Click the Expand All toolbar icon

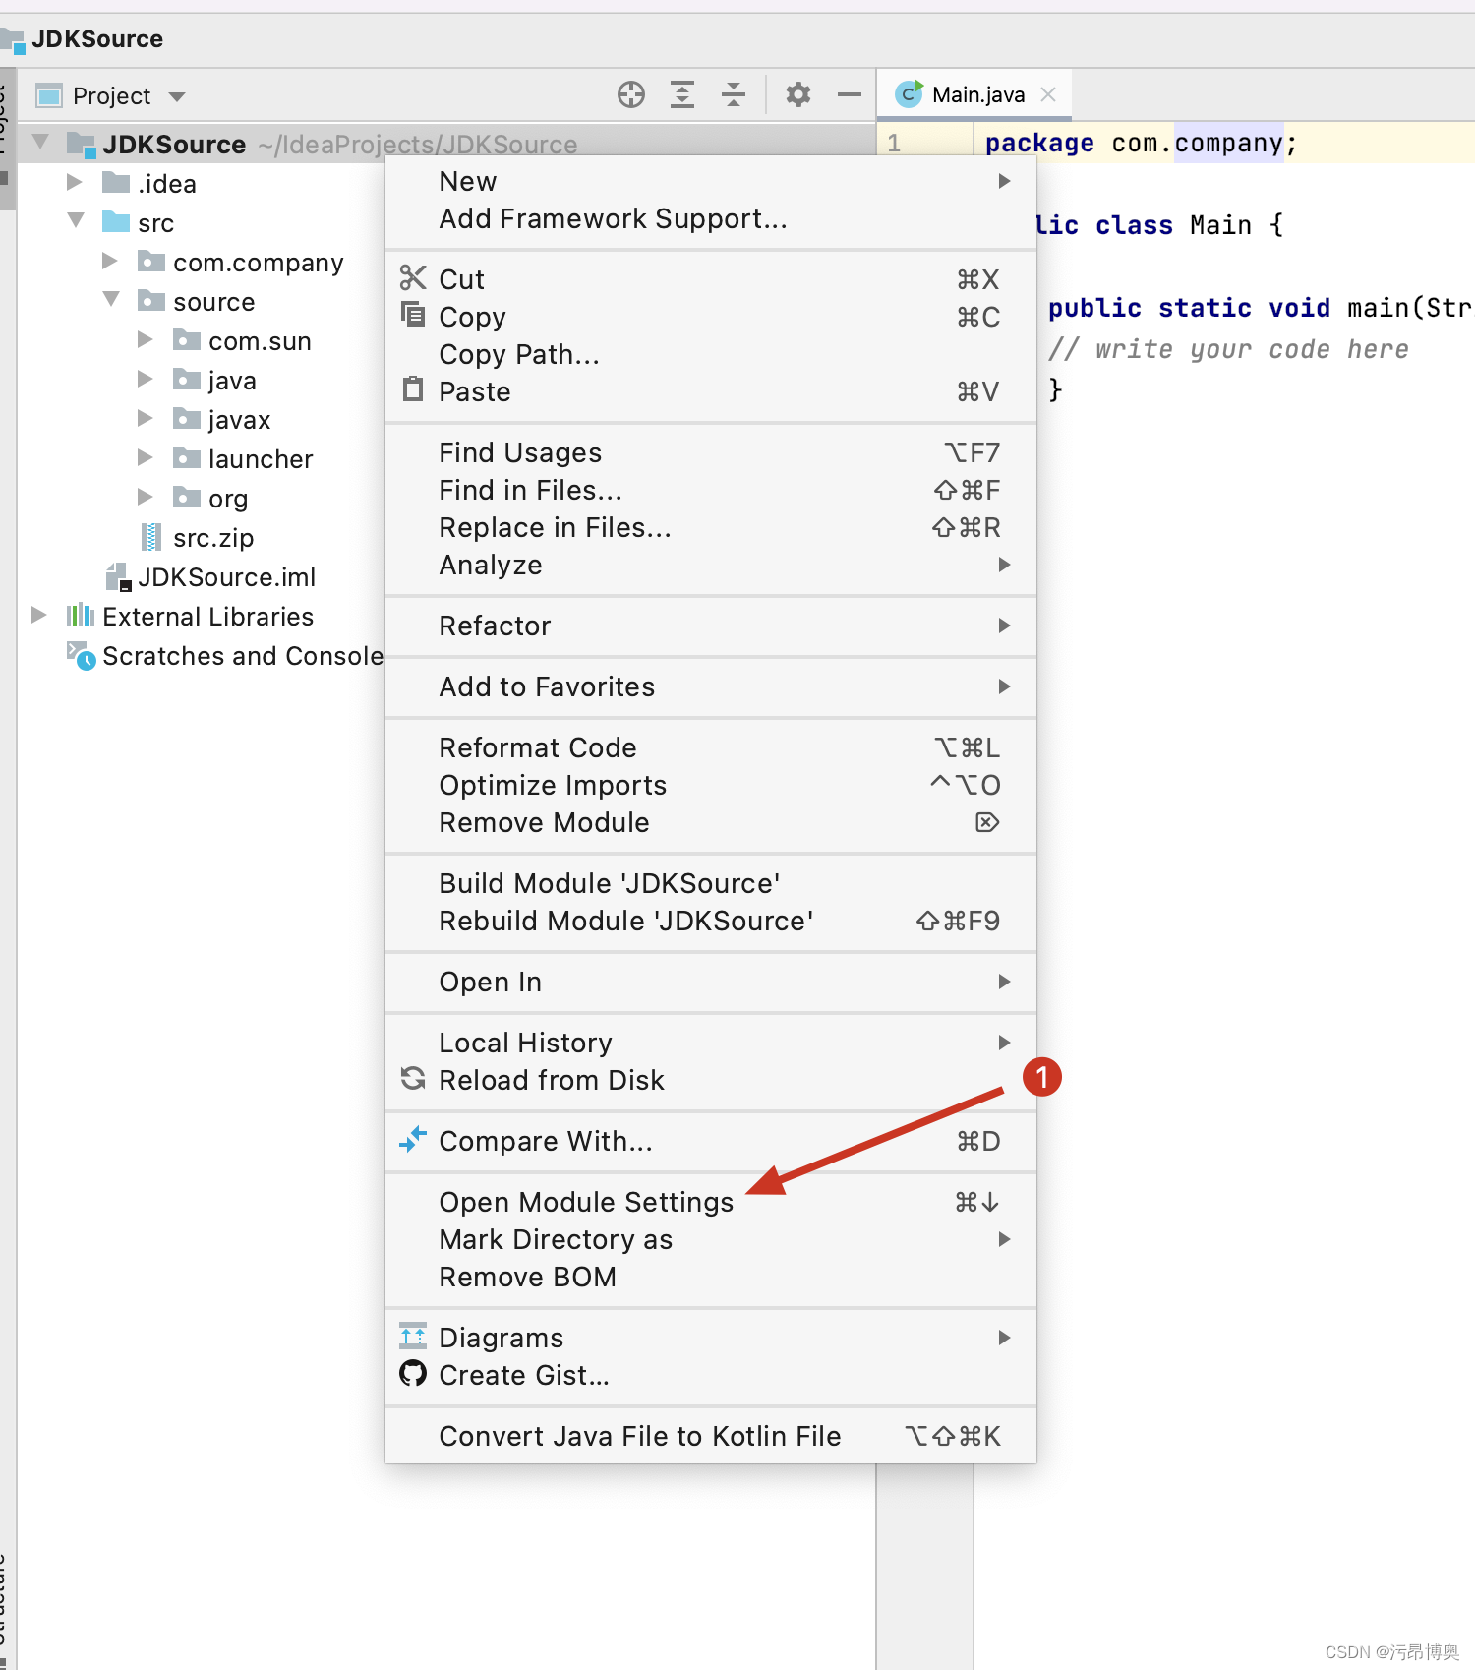pyautogui.click(x=682, y=94)
